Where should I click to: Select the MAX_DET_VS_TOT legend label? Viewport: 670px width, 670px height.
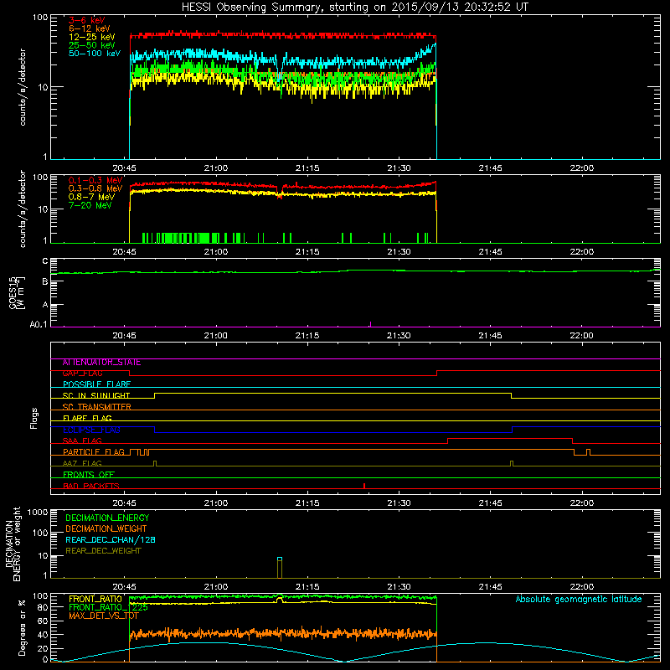pyautogui.click(x=104, y=616)
